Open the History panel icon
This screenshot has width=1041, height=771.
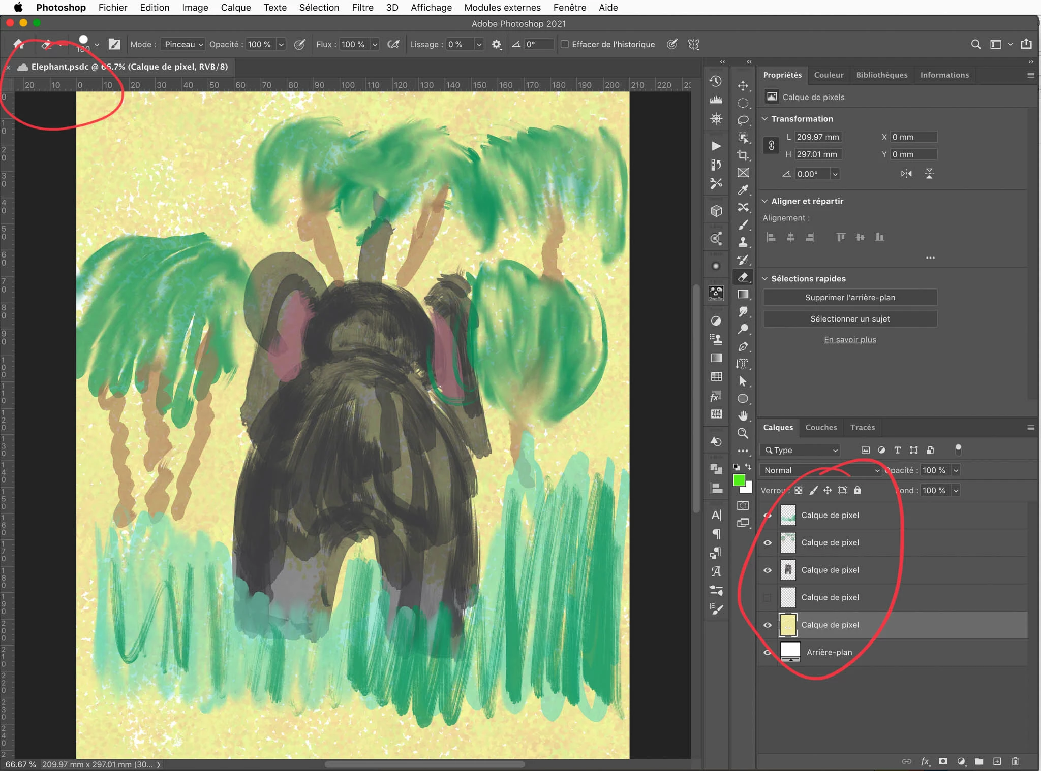click(716, 81)
